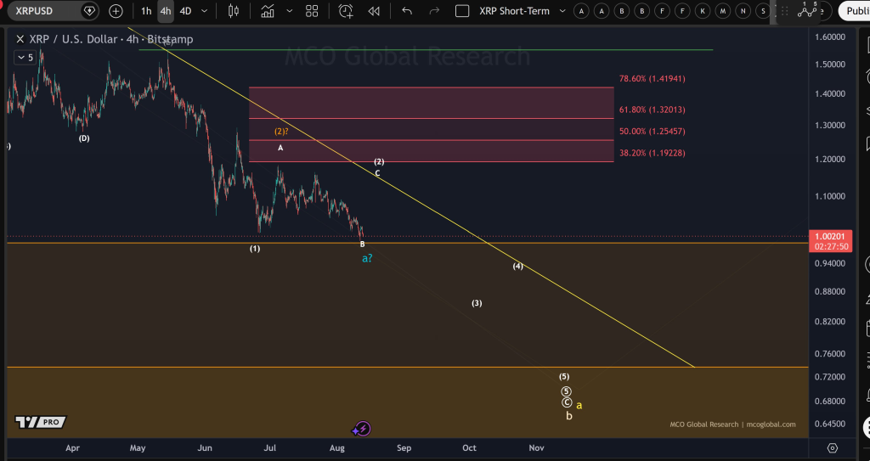
Task: Open the Indicators panel
Action: (x=268, y=10)
